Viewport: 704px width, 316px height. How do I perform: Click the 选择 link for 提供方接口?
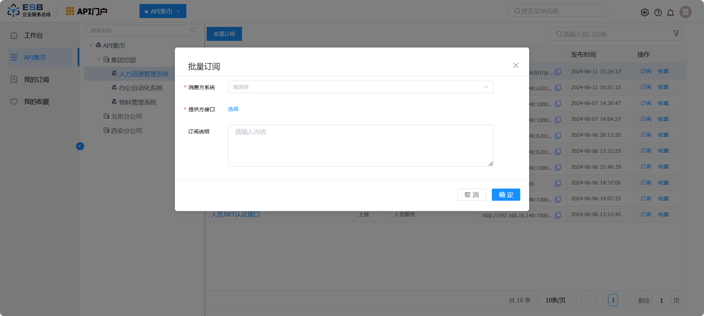click(x=233, y=109)
